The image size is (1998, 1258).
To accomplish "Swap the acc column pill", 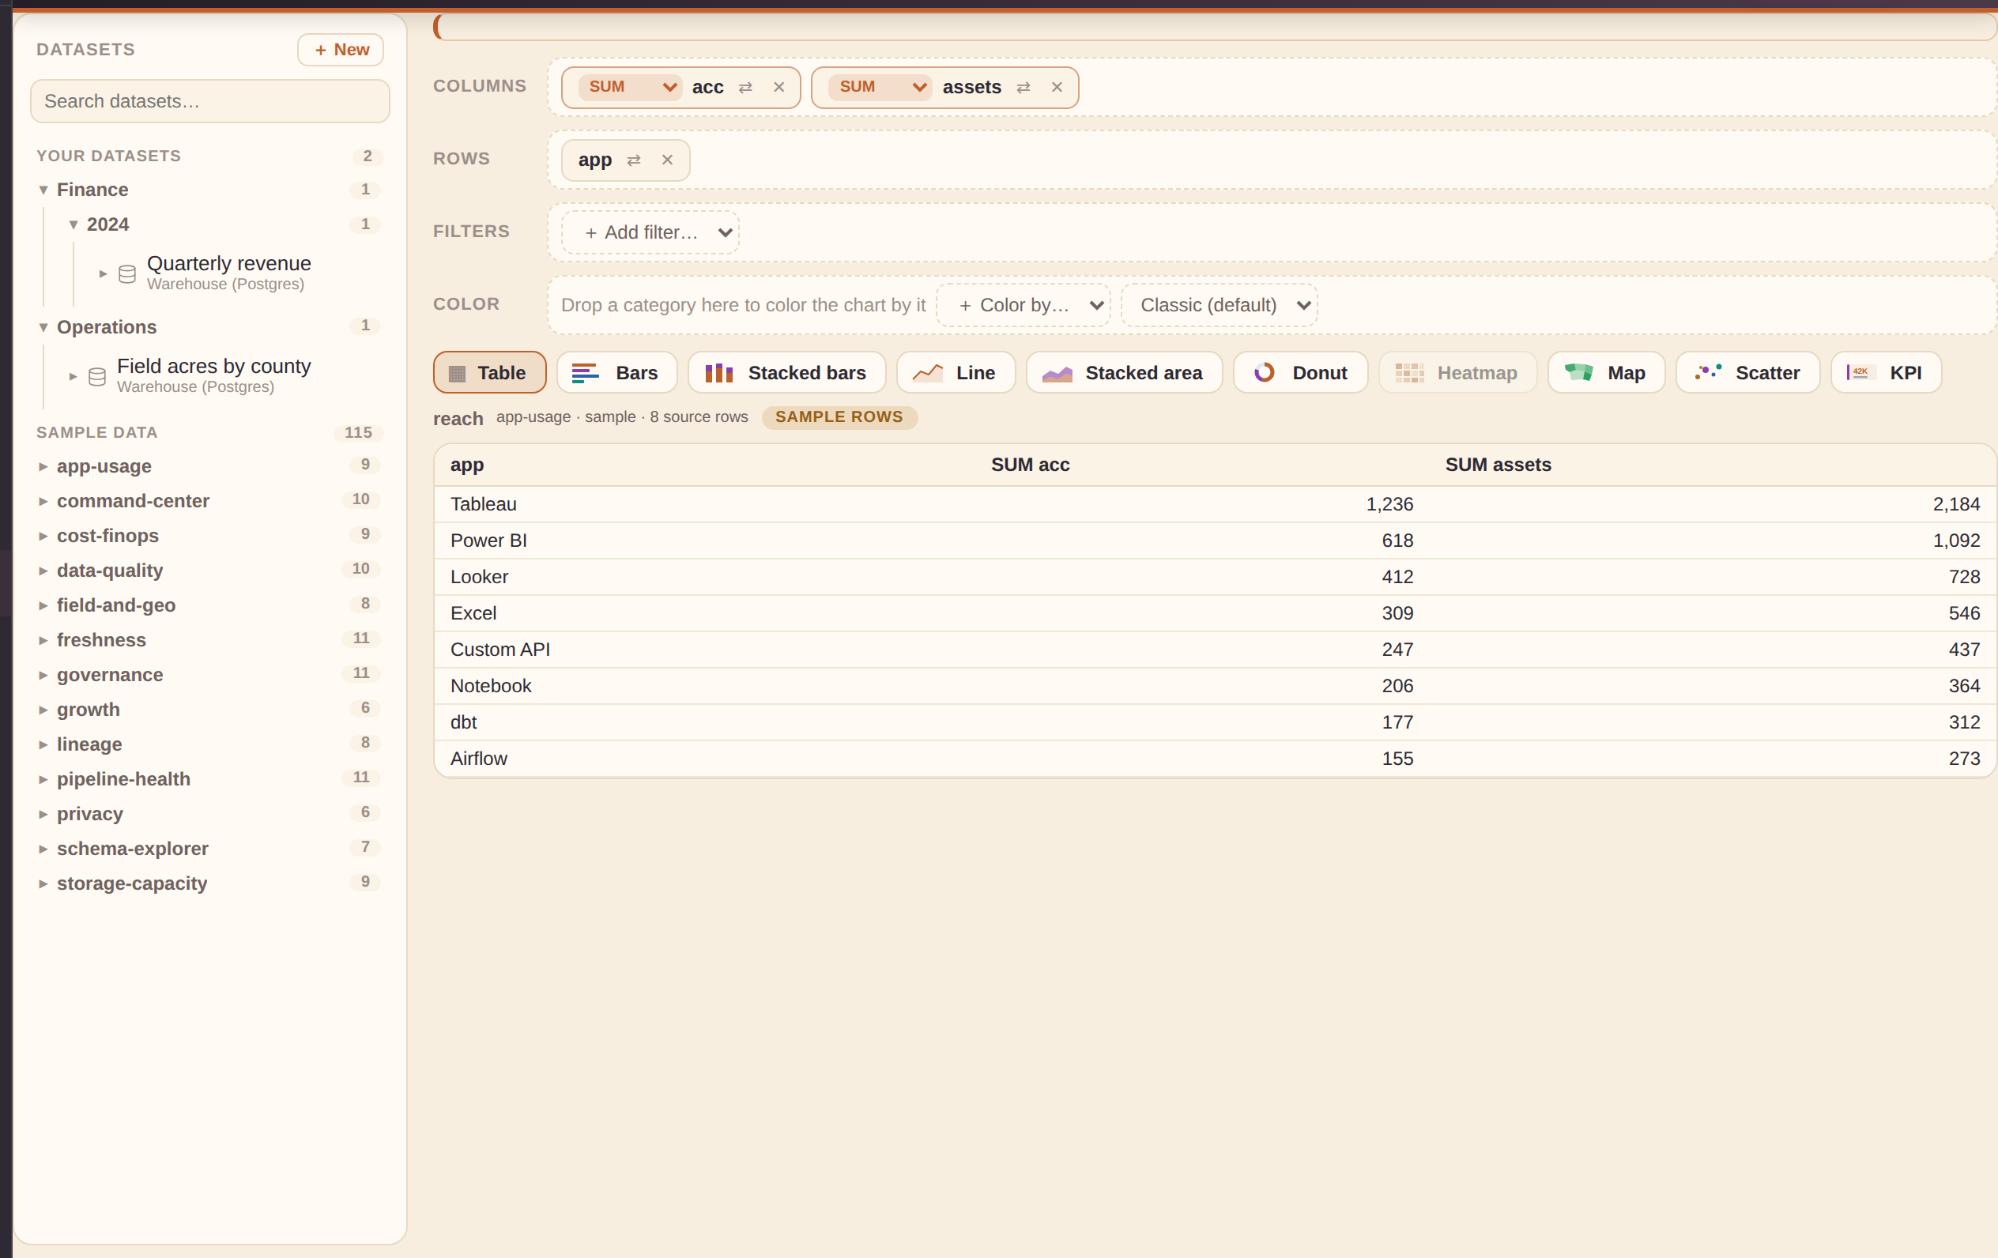I will click(745, 87).
